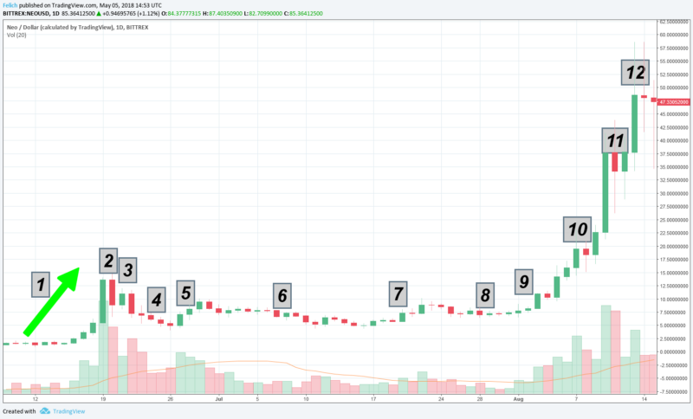The height and width of the screenshot is (419, 693).
Task: Click the red current price label 47.33
Action: tap(671, 101)
